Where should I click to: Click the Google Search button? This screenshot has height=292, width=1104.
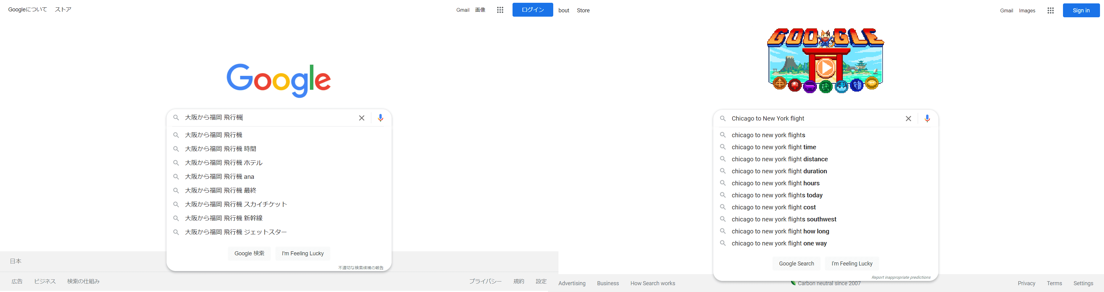(x=796, y=263)
